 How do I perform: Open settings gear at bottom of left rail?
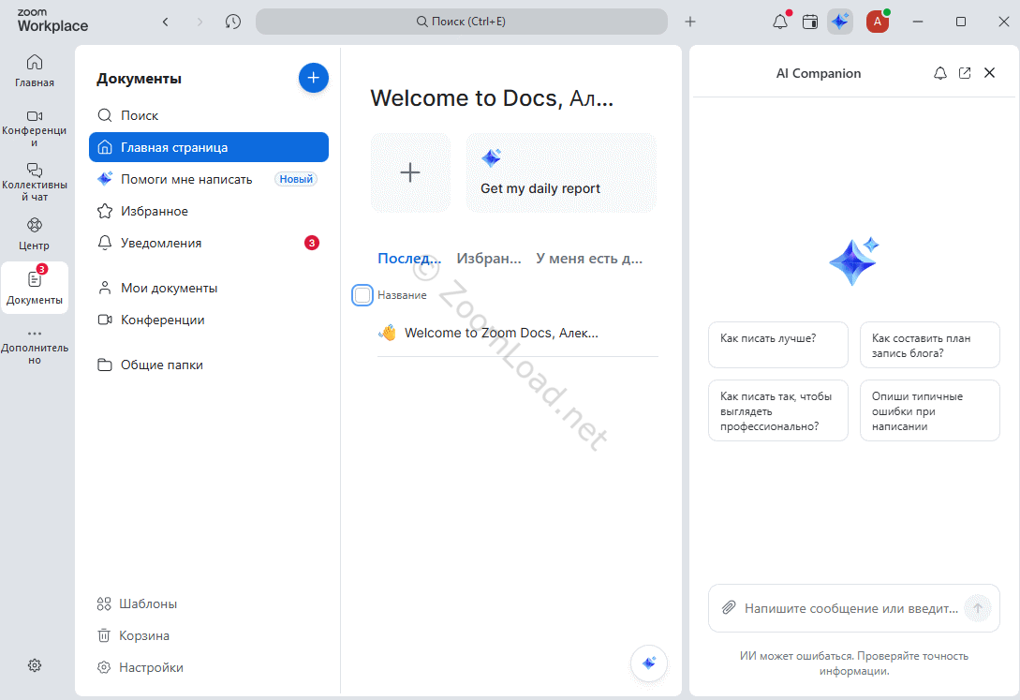35,665
